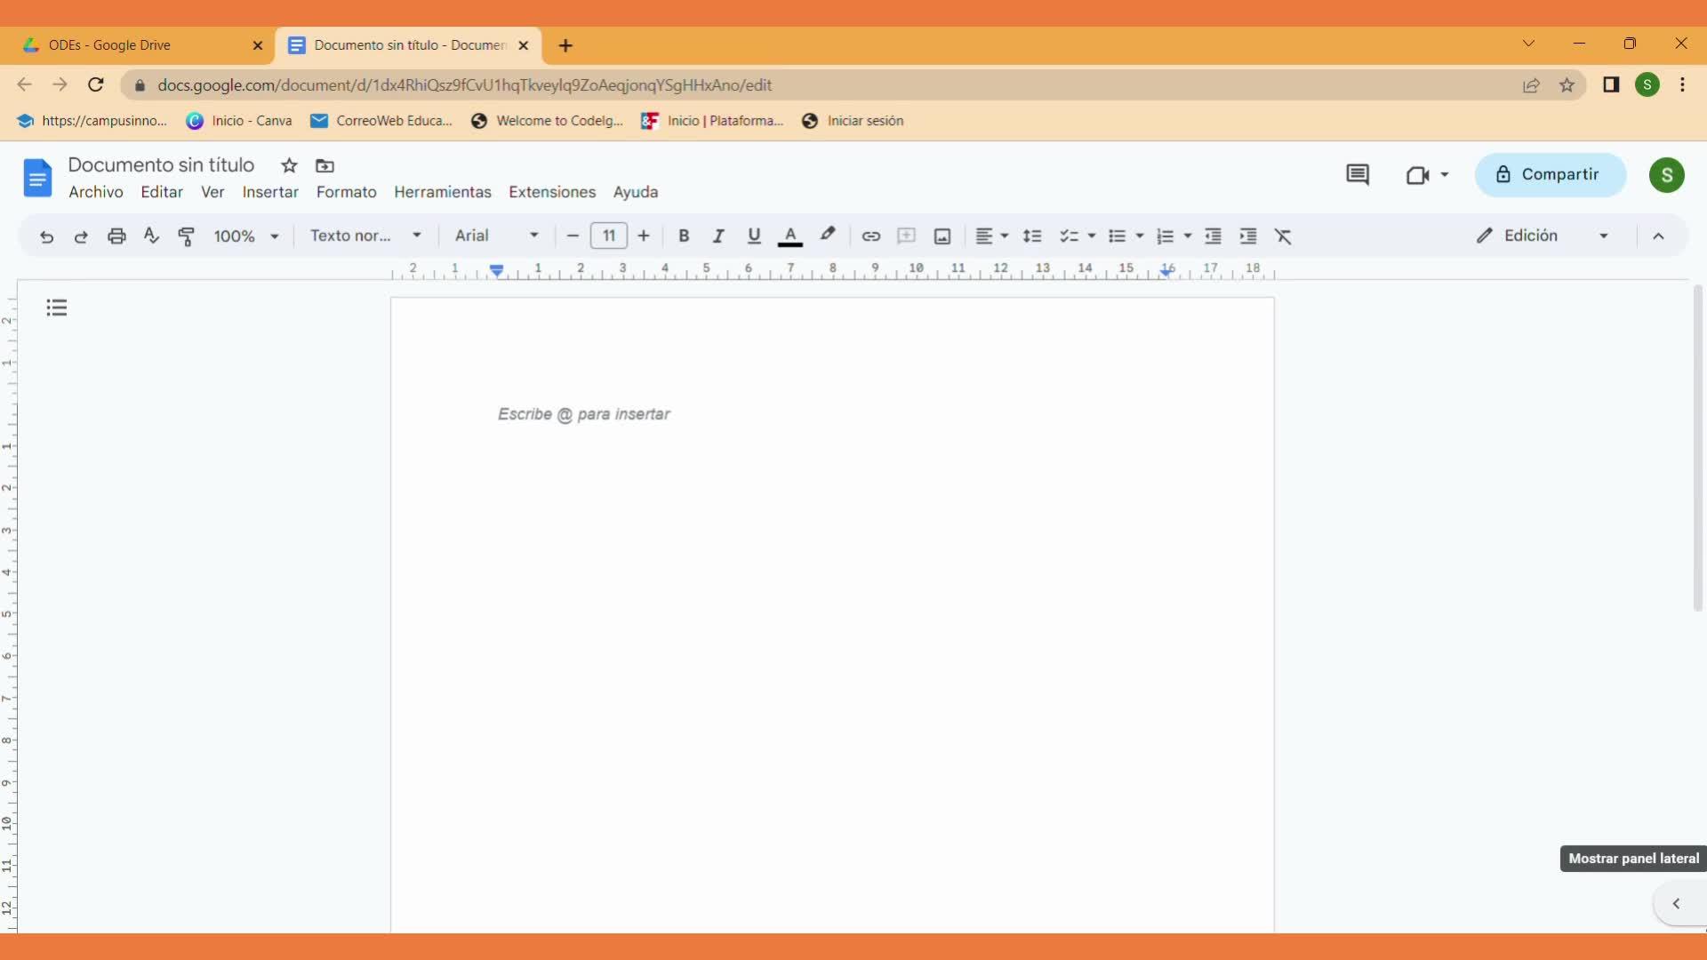Image resolution: width=1707 pixels, height=960 pixels.
Task: Open the text color picker
Action: pos(789,236)
